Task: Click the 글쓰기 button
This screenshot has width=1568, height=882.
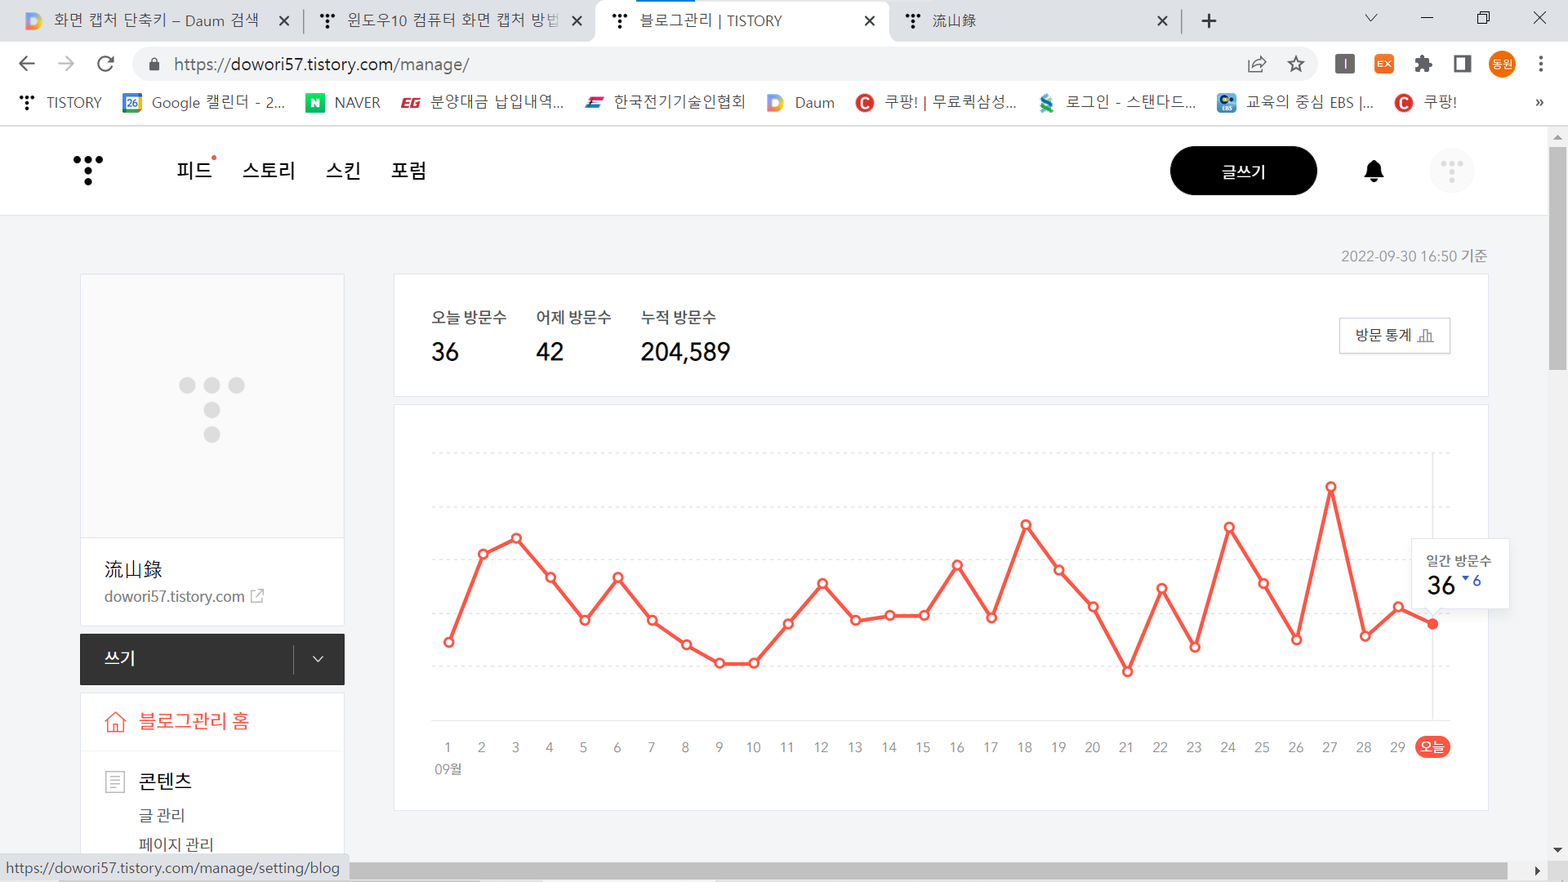Action: click(x=1243, y=171)
